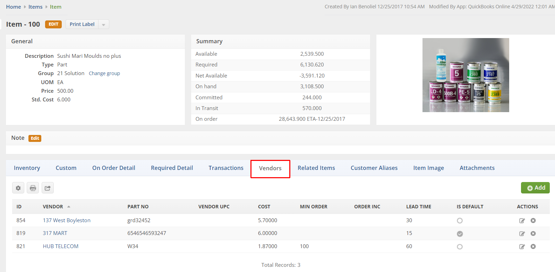Sort by the IS DEFAULT column header
The height and width of the screenshot is (272, 555).
[x=470, y=207]
